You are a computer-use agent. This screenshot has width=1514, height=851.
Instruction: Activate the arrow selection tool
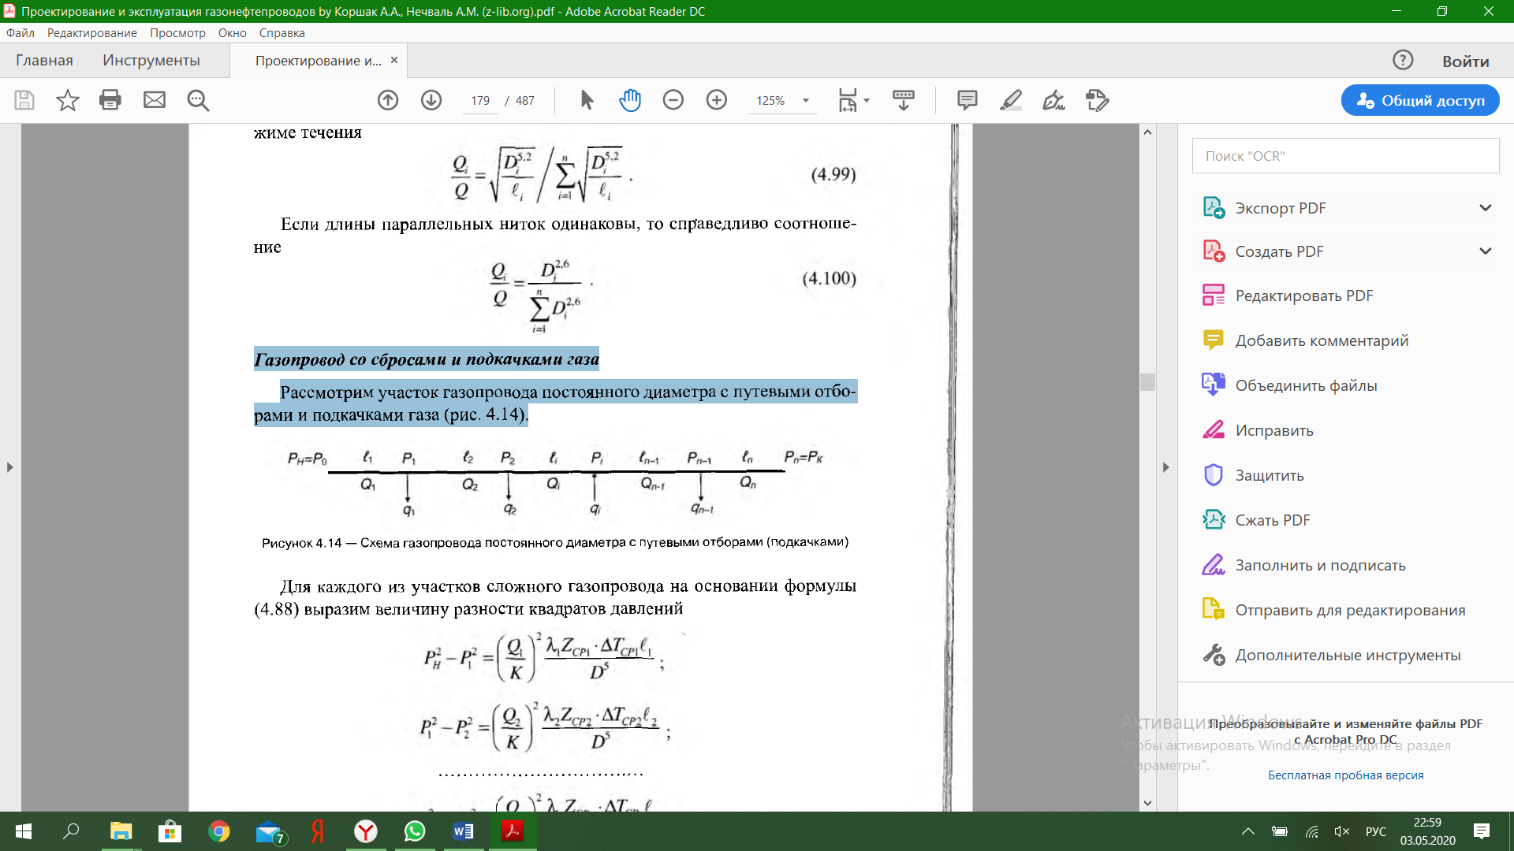587,100
